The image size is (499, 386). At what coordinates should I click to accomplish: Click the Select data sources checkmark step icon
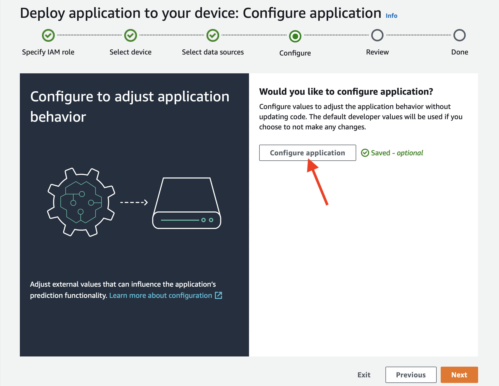click(x=213, y=35)
